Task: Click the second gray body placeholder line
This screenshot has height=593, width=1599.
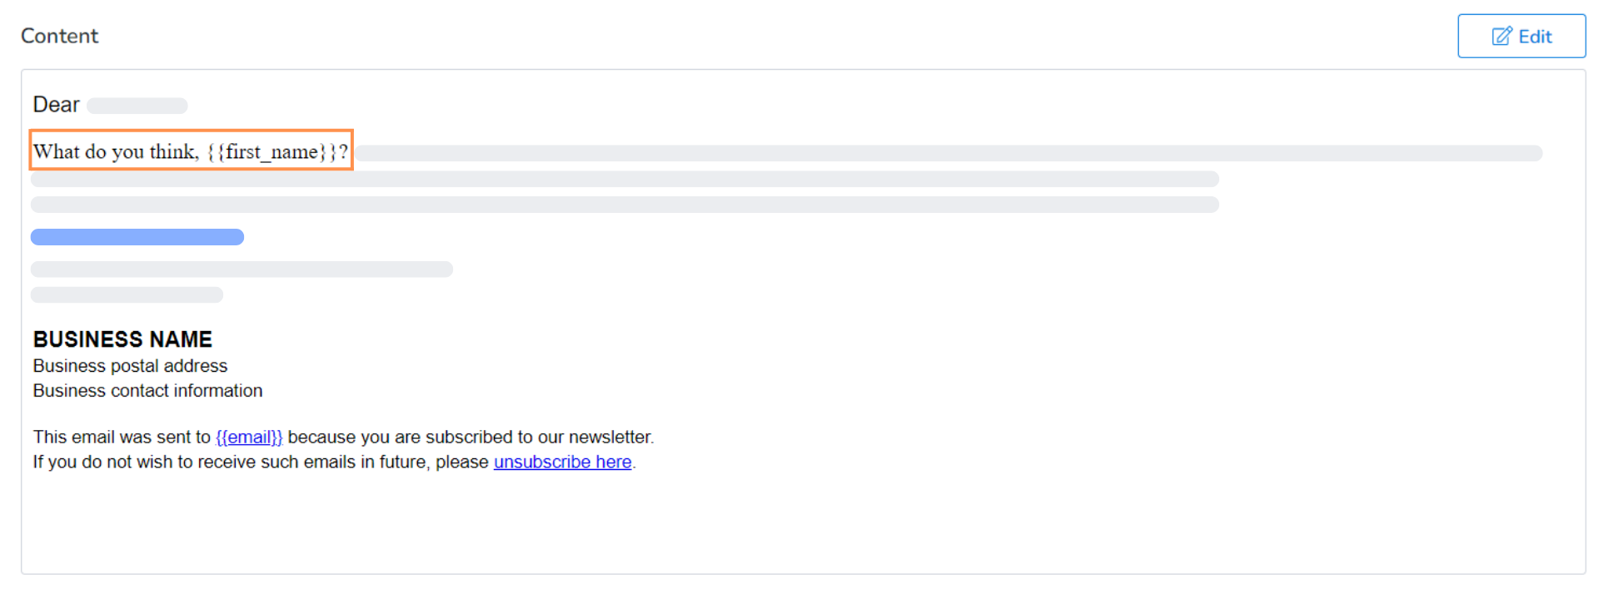Action: pos(625,179)
